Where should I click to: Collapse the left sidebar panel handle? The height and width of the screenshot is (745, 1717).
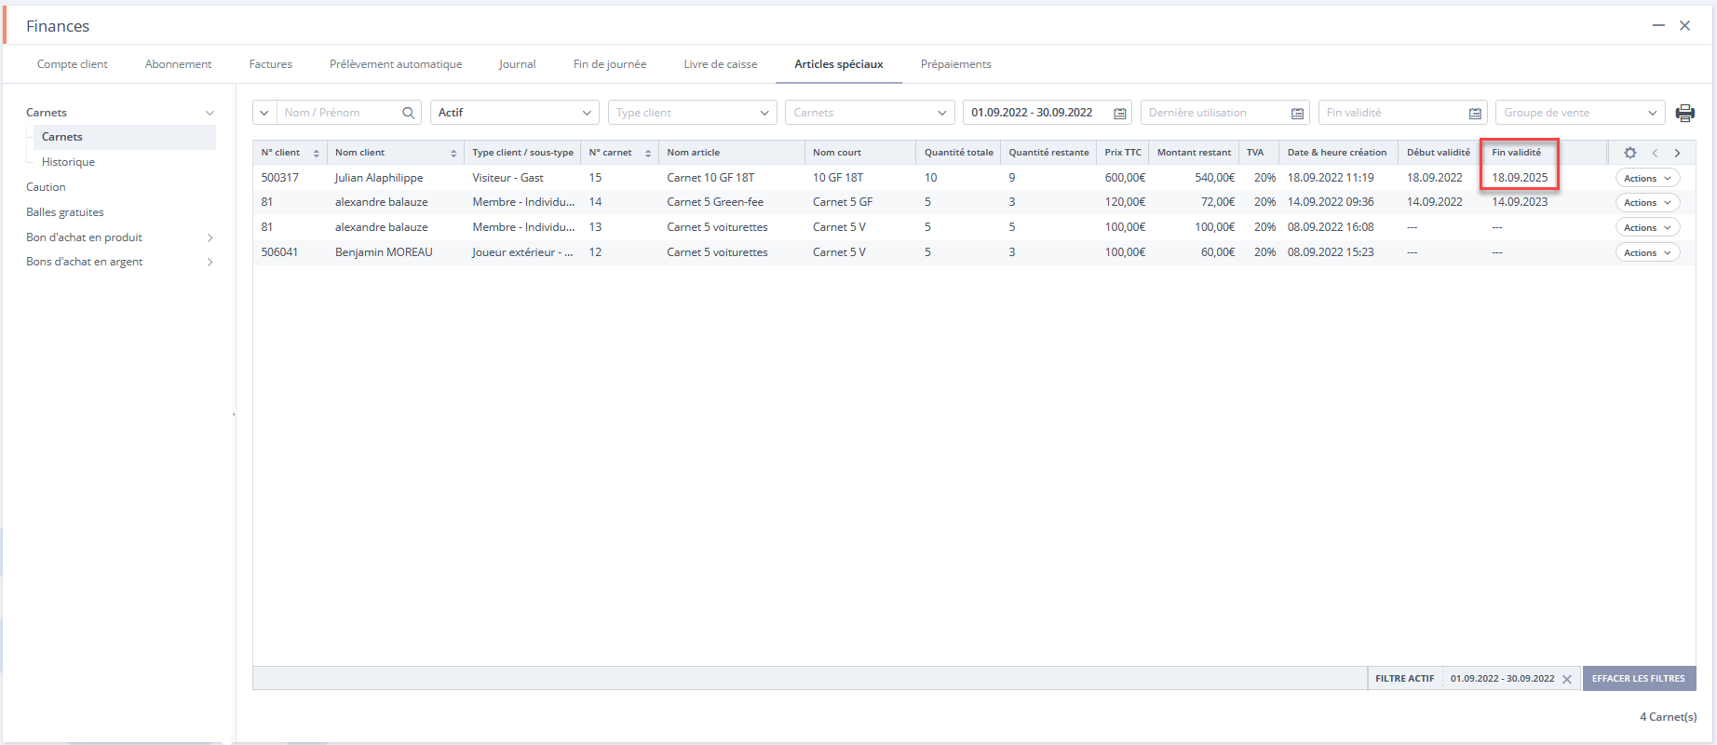[x=234, y=414]
